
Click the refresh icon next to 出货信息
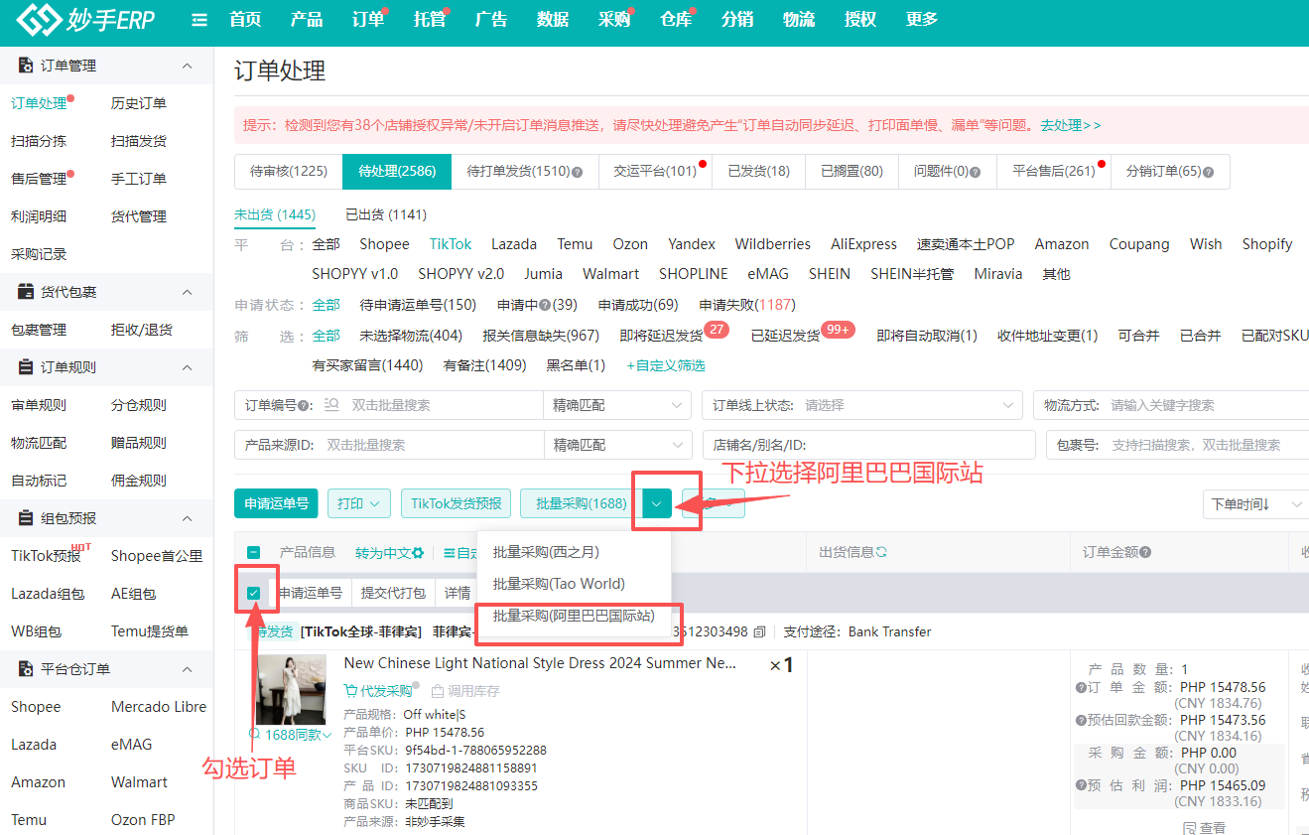881,552
